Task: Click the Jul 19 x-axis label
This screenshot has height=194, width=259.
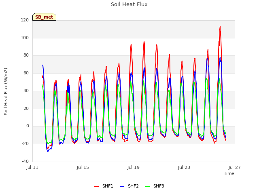Action: coord(133,167)
